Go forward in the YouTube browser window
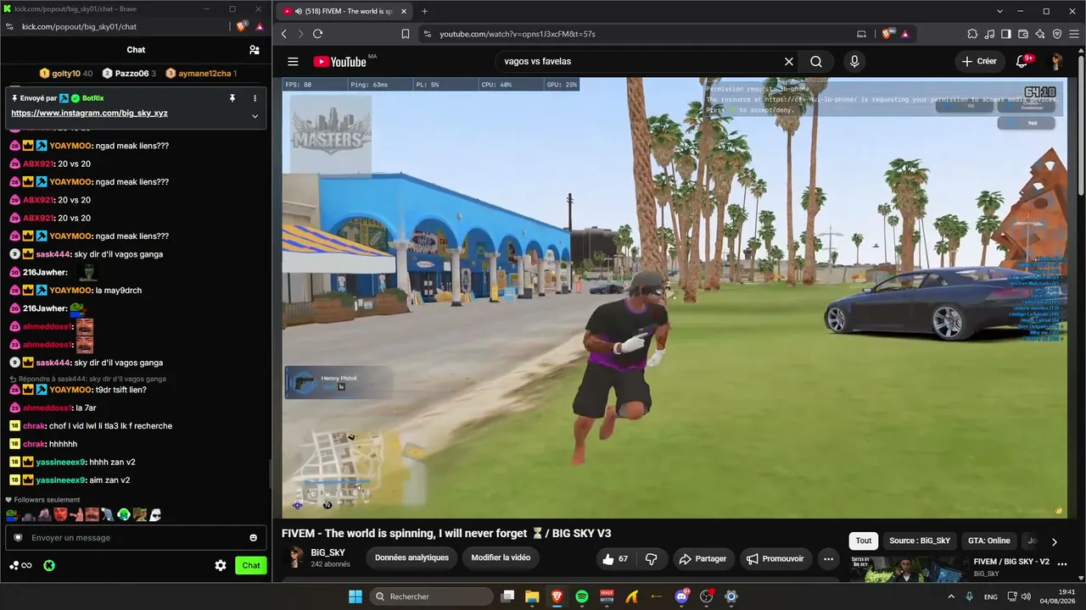 (x=300, y=34)
